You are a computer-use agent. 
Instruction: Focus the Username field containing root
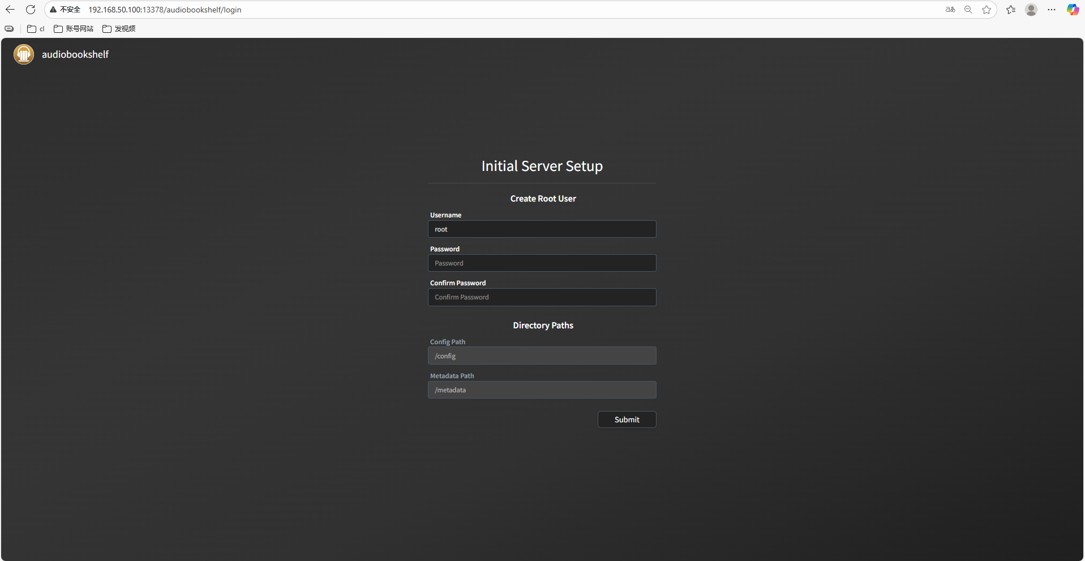click(542, 229)
